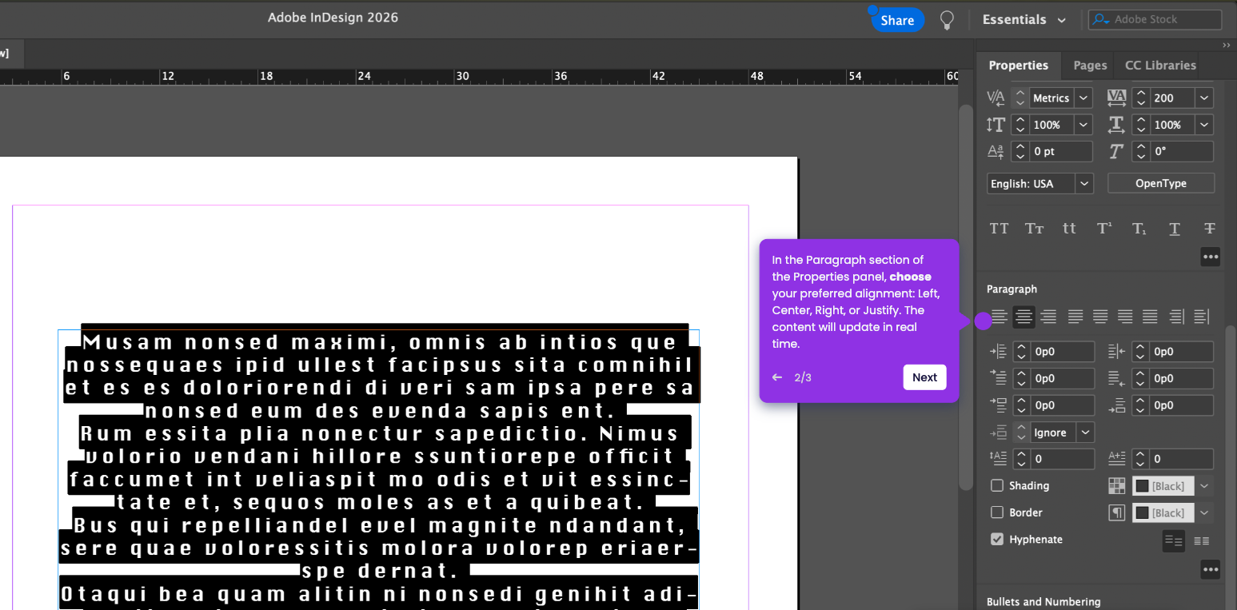Align text away from spine
This screenshot has width=1237, height=610.
pos(1201,317)
